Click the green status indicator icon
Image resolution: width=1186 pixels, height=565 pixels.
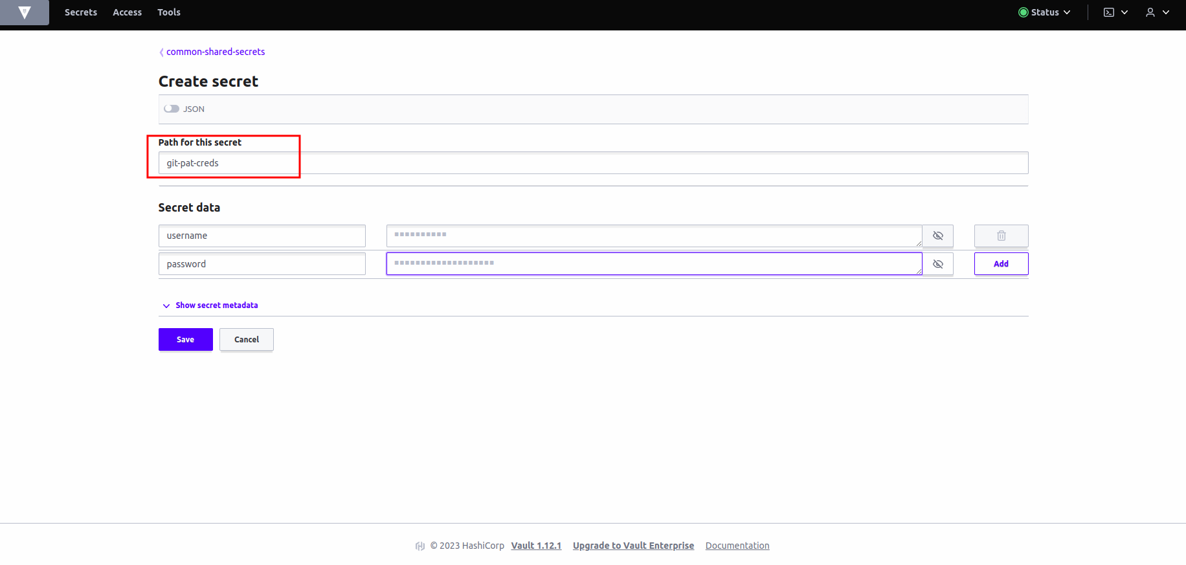pos(1023,12)
